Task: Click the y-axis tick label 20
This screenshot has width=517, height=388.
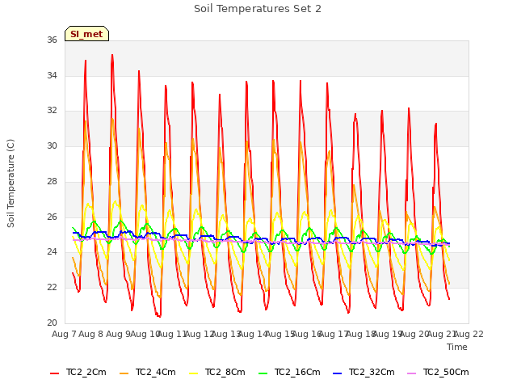Action: pyautogui.click(x=52, y=323)
